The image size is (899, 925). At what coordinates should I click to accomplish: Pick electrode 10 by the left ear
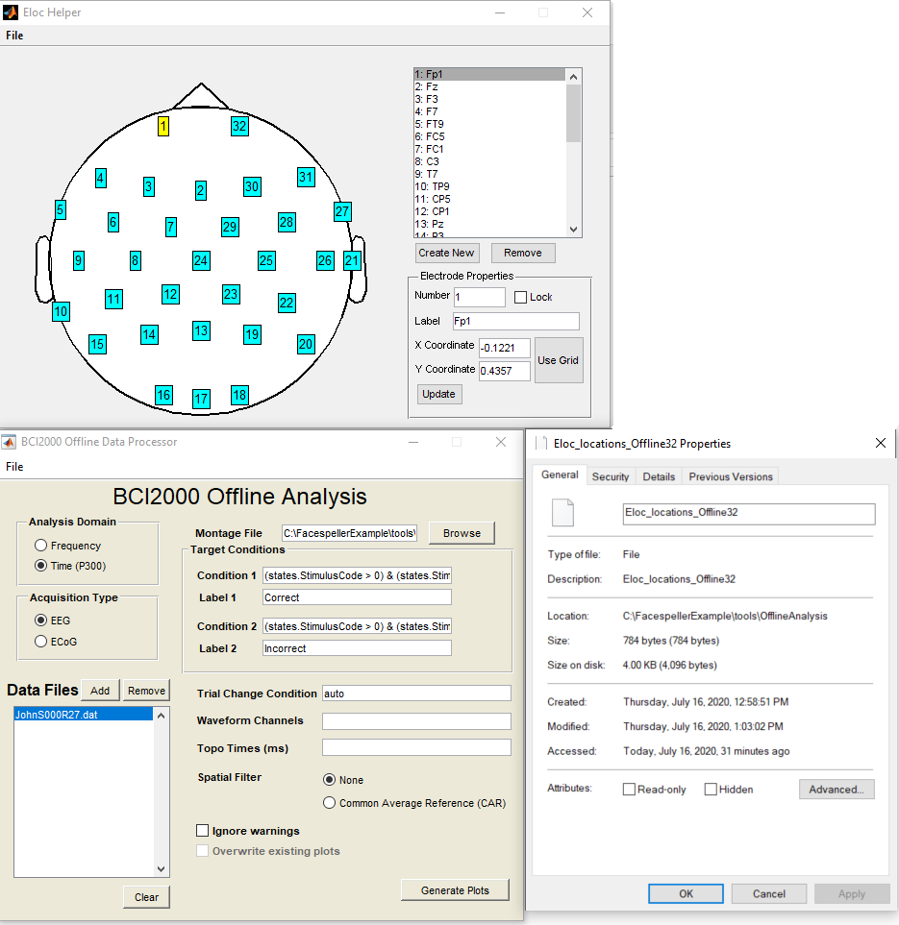pyautogui.click(x=61, y=311)
